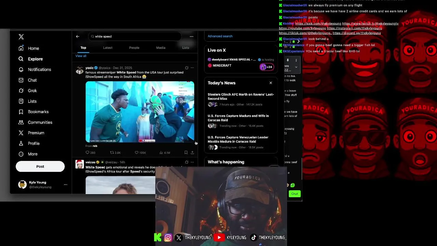
Task: Open search settings ellipsis next to search bar
Action: click(192, 36)
